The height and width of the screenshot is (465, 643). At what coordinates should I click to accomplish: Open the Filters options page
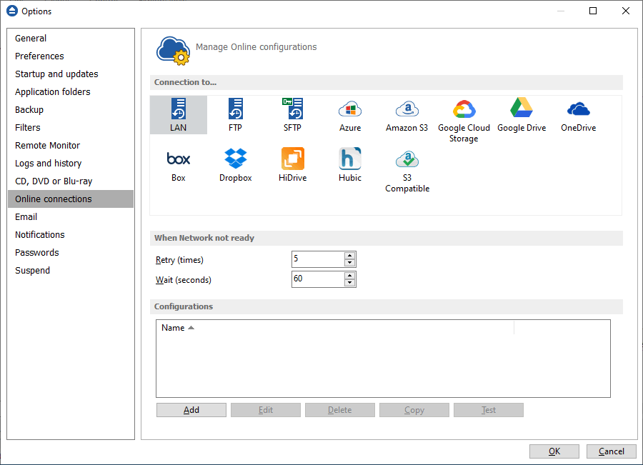click(71, 128)
